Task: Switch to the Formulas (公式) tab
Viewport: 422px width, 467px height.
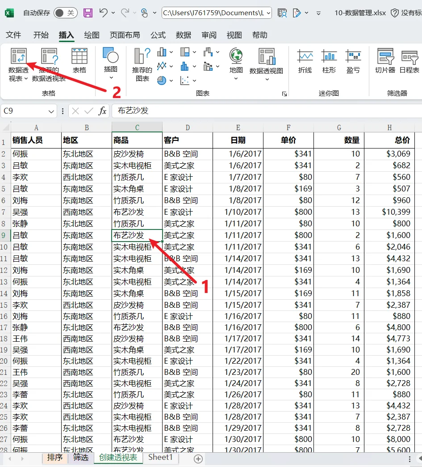Action: [x=158, y=35]
